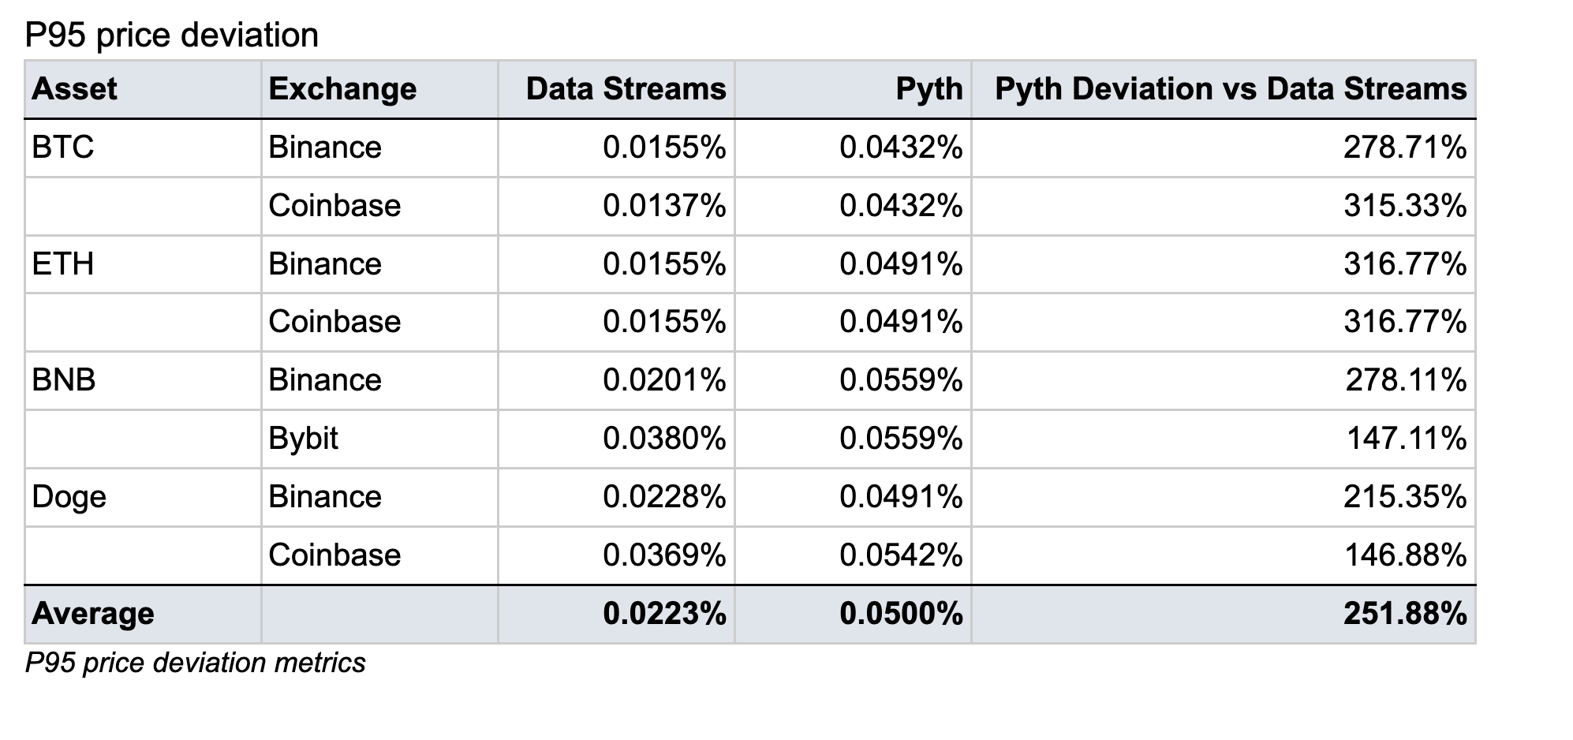Click the Data Streams column header

[x=626, y=89]
